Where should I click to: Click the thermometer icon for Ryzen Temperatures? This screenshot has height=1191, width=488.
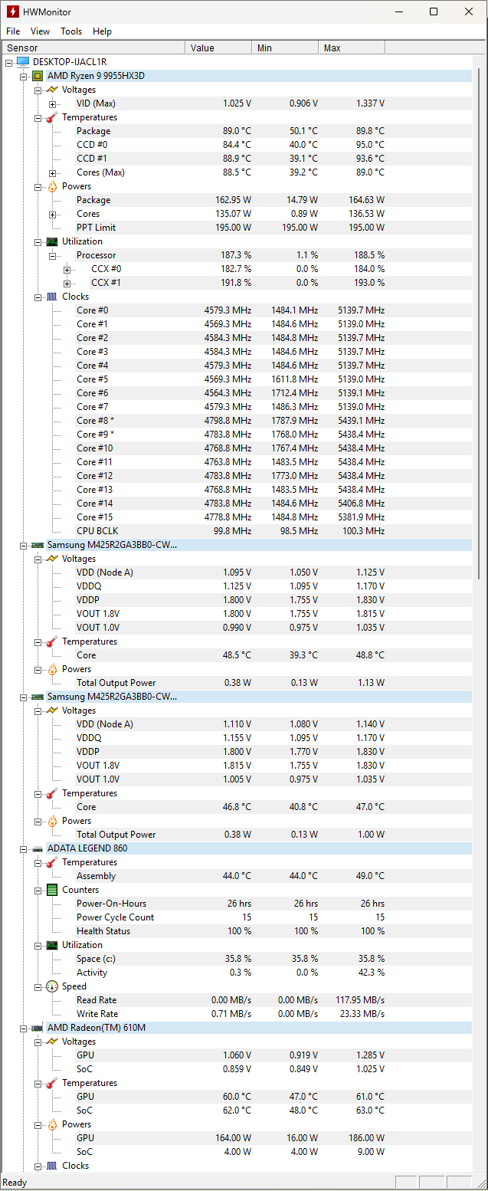52,117
